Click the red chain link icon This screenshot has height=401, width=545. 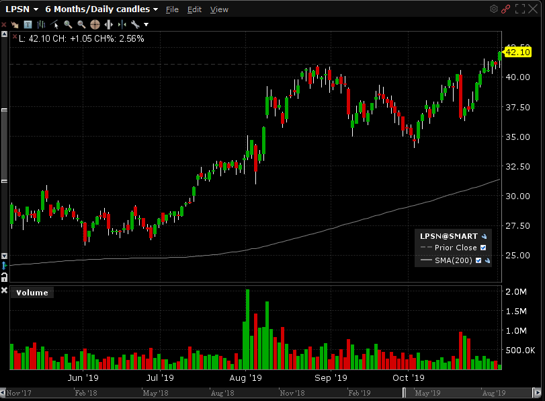(x=506, y=9)
